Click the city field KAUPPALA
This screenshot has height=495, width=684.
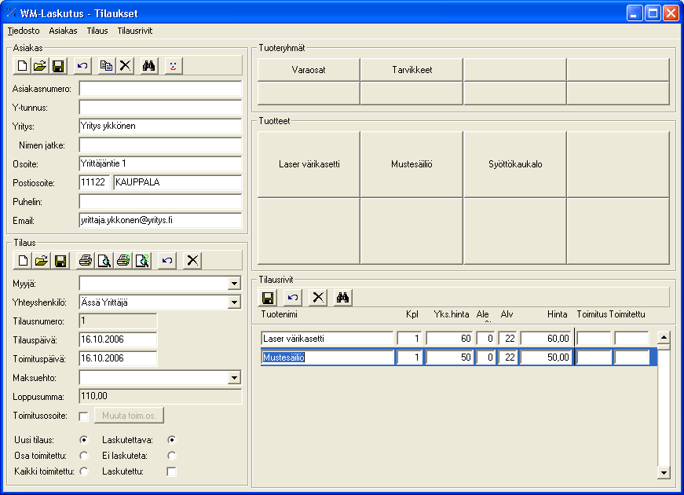click(177, 183)
